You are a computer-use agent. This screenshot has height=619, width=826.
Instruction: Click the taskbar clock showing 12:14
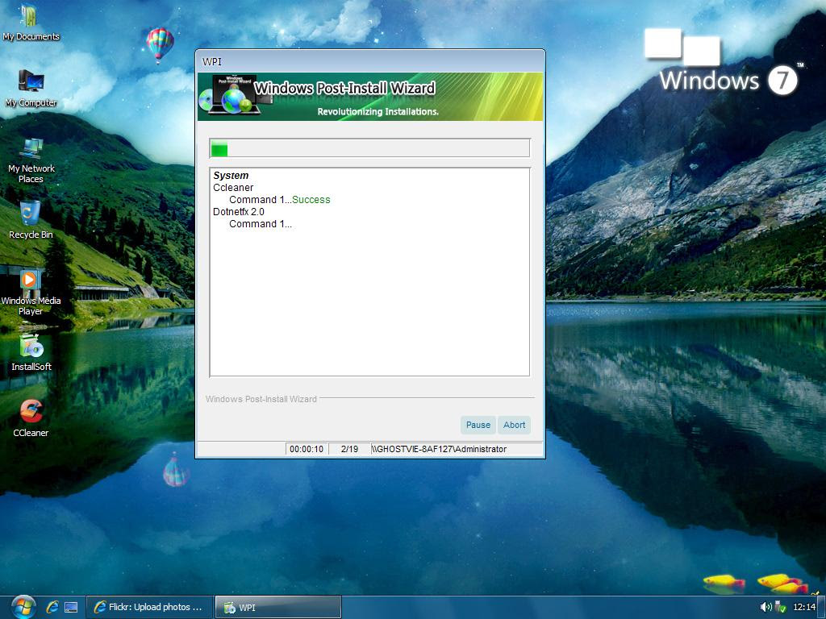click(804, 607)
